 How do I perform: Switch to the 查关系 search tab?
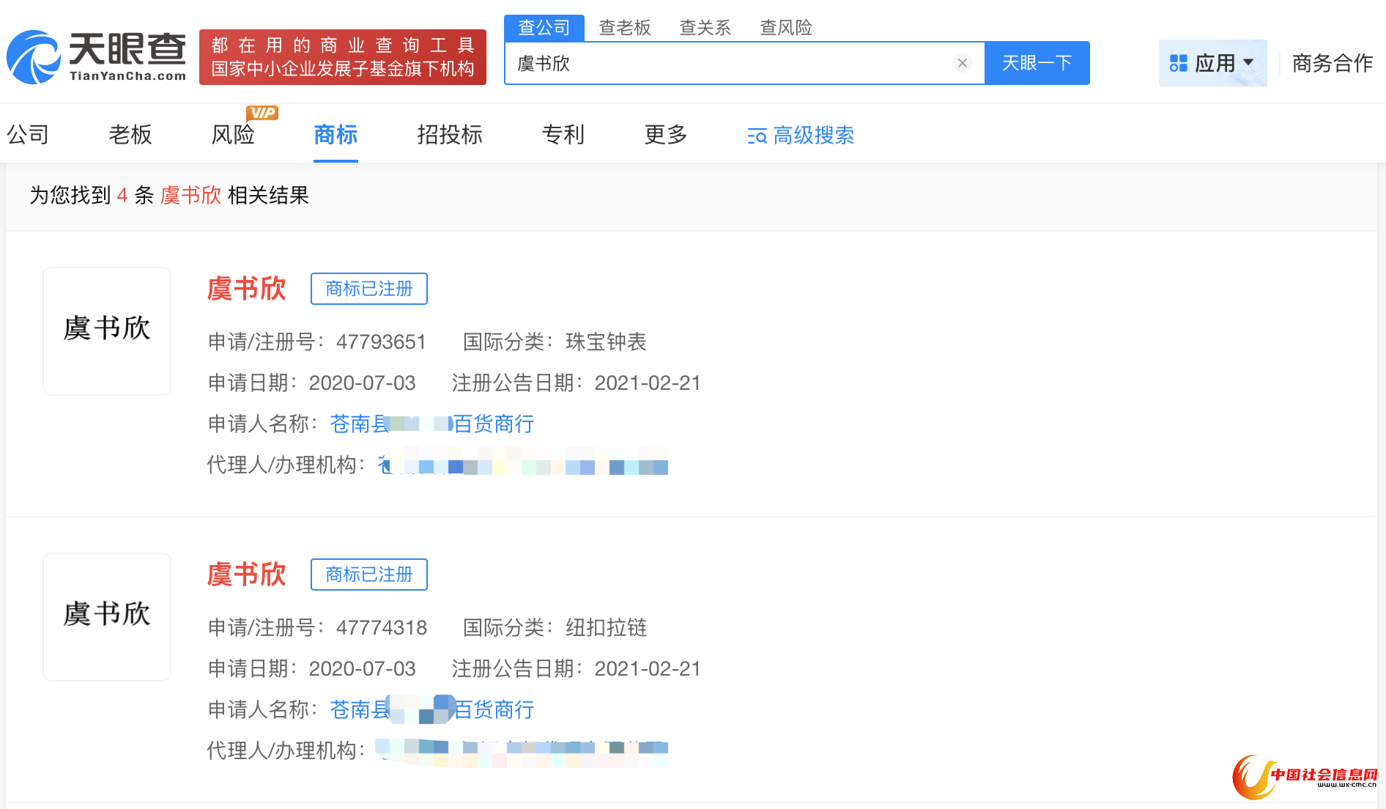tap(705, 28)
